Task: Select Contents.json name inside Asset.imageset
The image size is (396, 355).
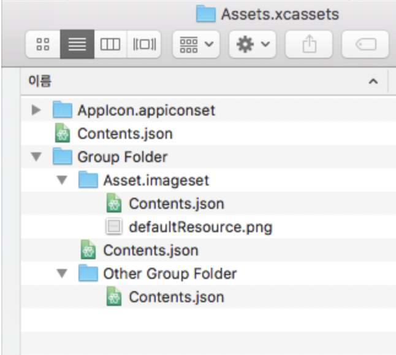Action: 177,204
